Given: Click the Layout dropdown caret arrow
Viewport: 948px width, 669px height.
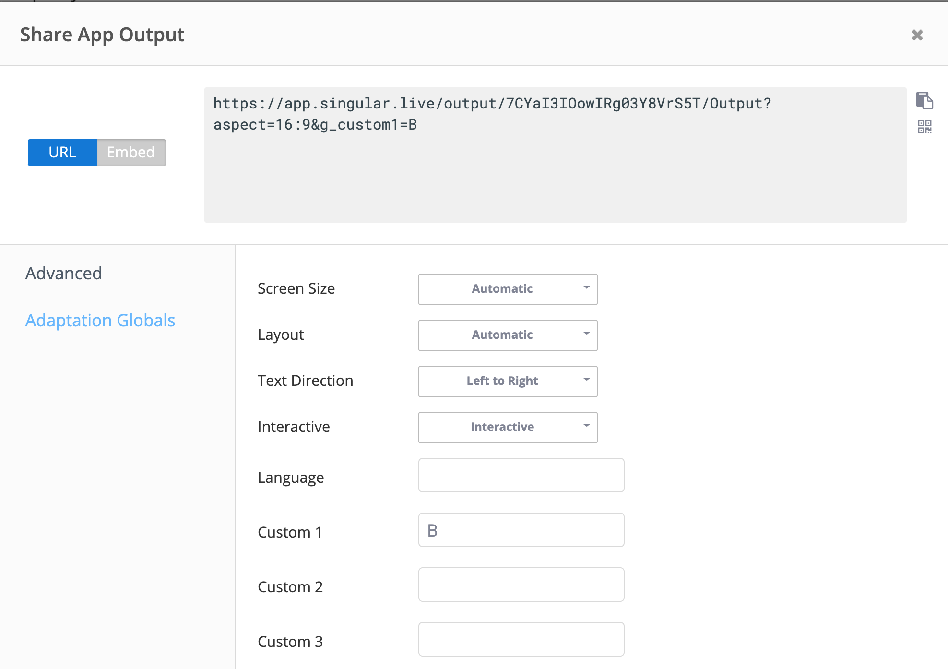Looking at the screenshot, I should [586, 334].
